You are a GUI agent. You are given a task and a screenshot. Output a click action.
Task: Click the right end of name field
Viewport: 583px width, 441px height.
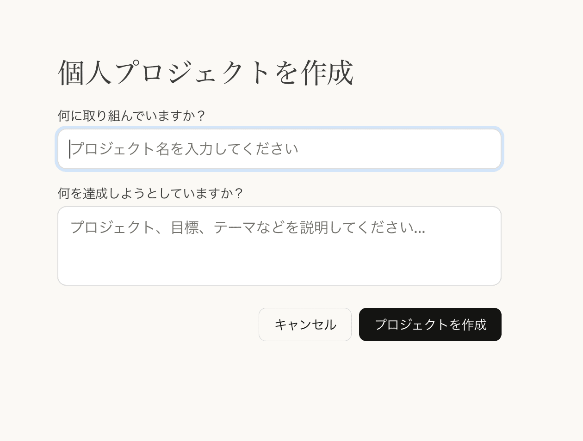pos(486,149)
